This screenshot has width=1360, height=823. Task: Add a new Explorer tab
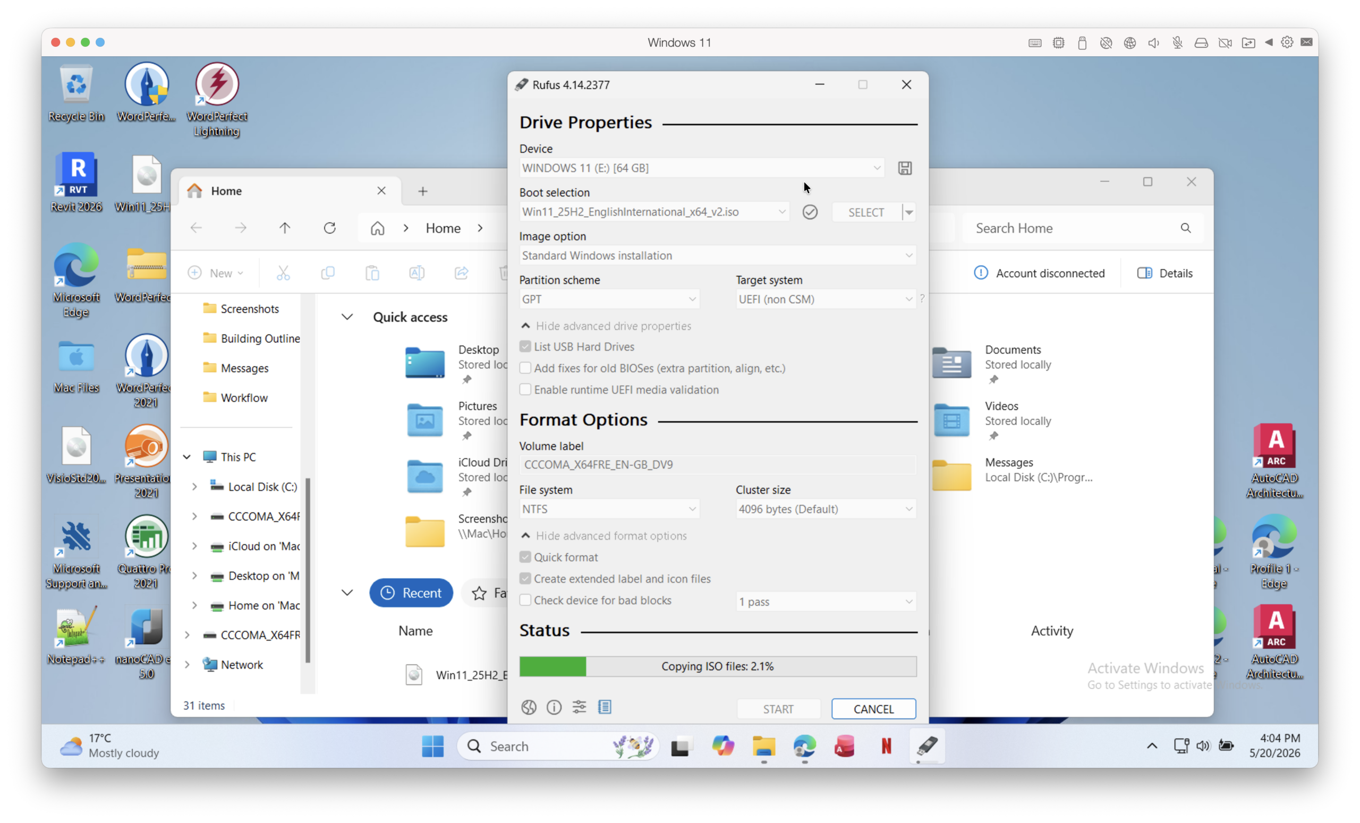(x=423, y=191)
